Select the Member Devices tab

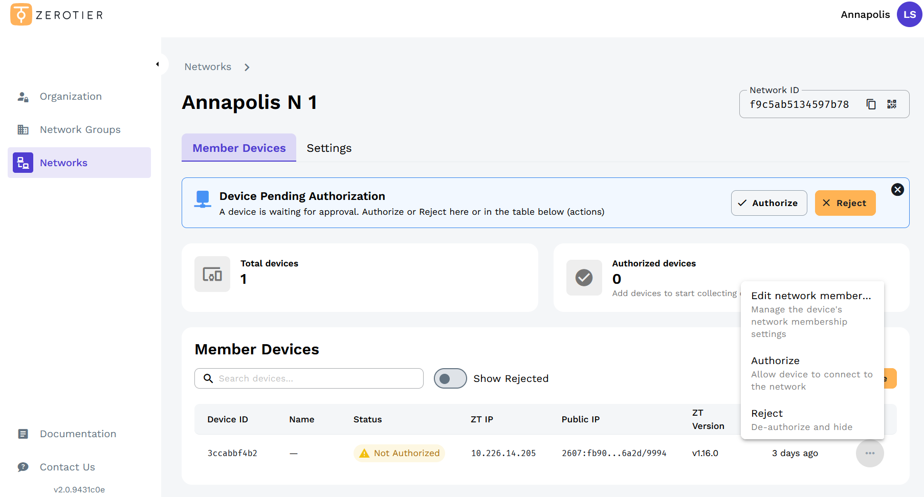click(239, 148)
